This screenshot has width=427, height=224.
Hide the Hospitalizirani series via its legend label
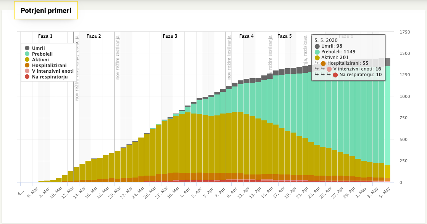(49, 66)
